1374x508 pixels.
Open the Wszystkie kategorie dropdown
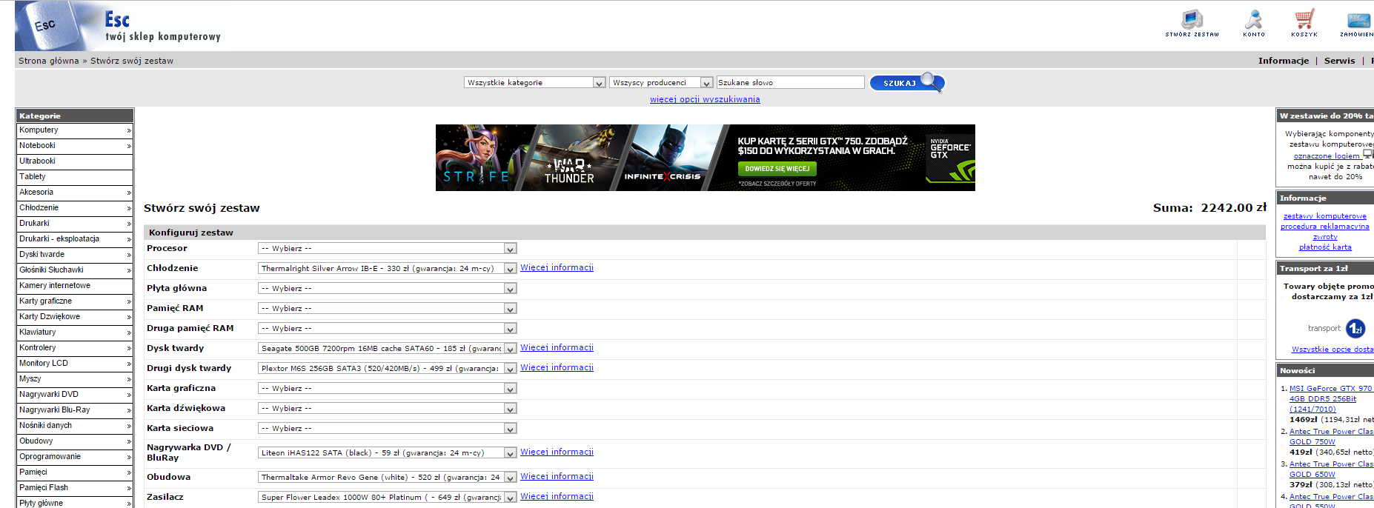[x=534, y=83]
